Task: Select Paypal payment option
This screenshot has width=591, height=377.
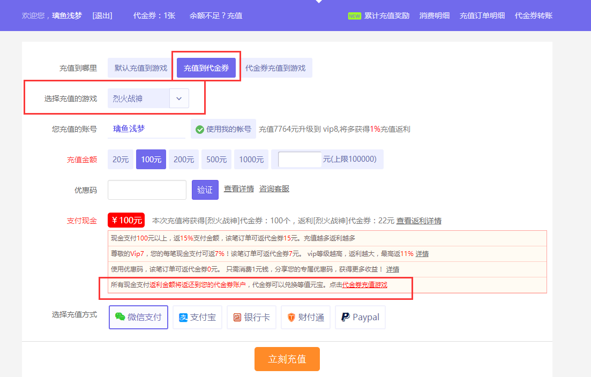Action: click(360, 317)
